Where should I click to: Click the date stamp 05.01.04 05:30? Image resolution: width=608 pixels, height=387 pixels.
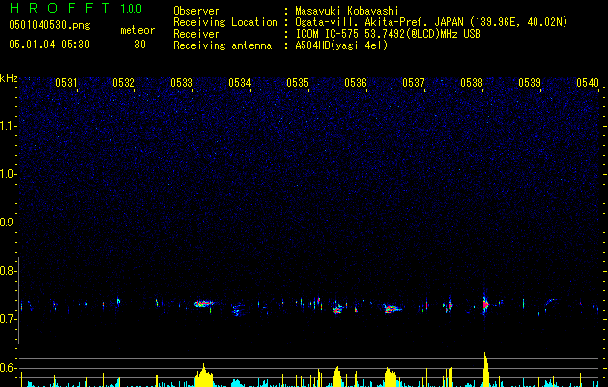49,45
